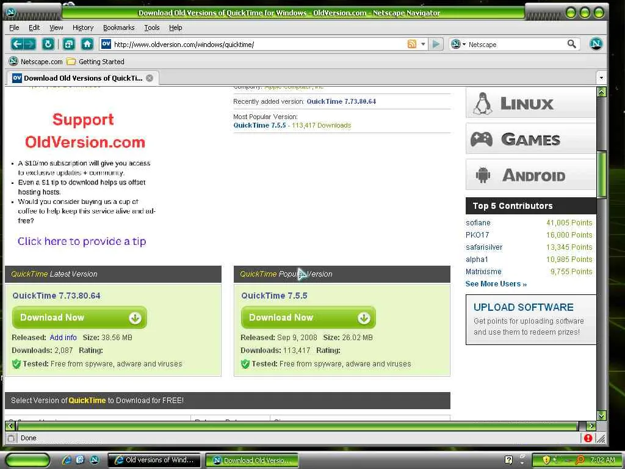
Task: Close the QuickTime tab with its X
Action: coord(150,78)
